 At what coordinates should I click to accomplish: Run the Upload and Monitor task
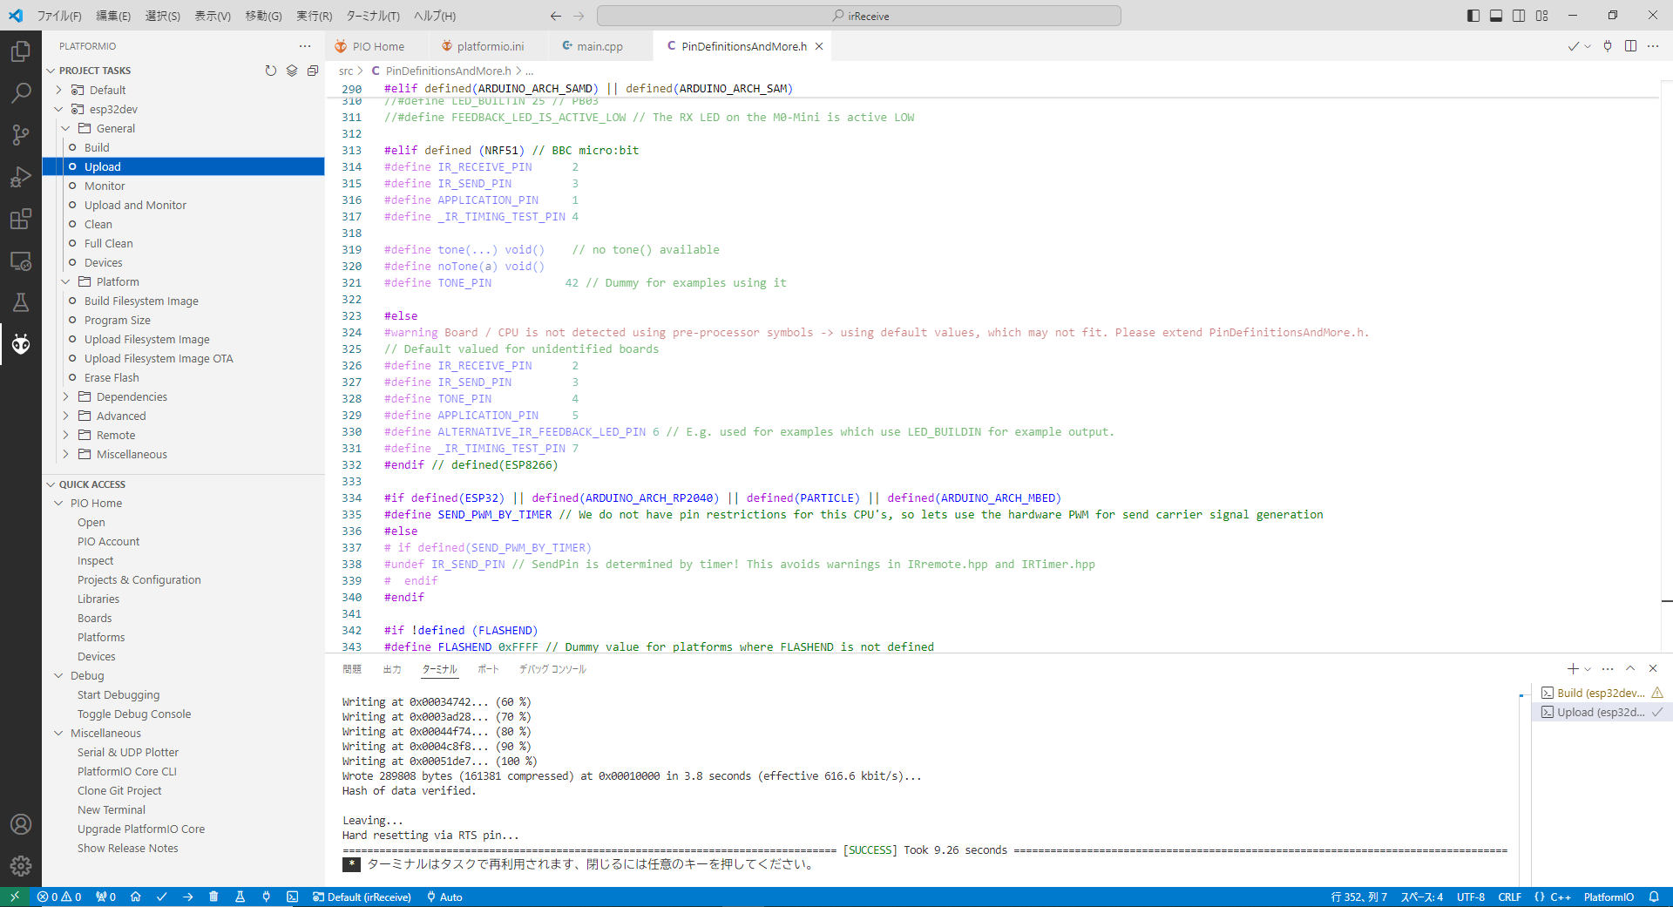[x=135, y=205]
